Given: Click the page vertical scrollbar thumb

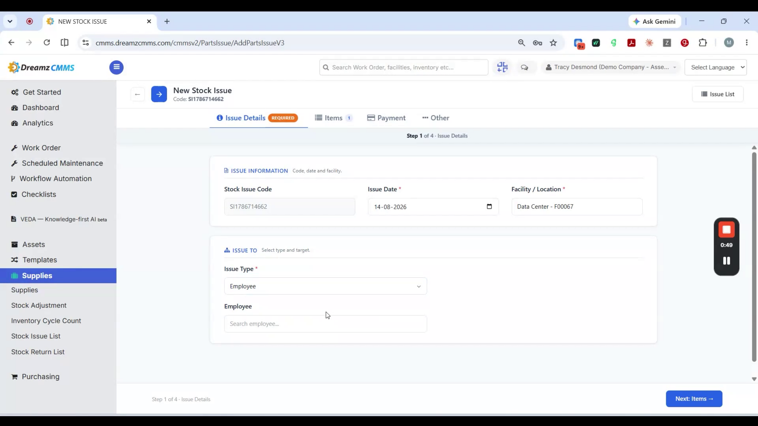Looking at the screenshot, I should point(754,257).
